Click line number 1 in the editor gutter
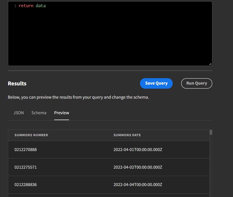 click(15, 6)
